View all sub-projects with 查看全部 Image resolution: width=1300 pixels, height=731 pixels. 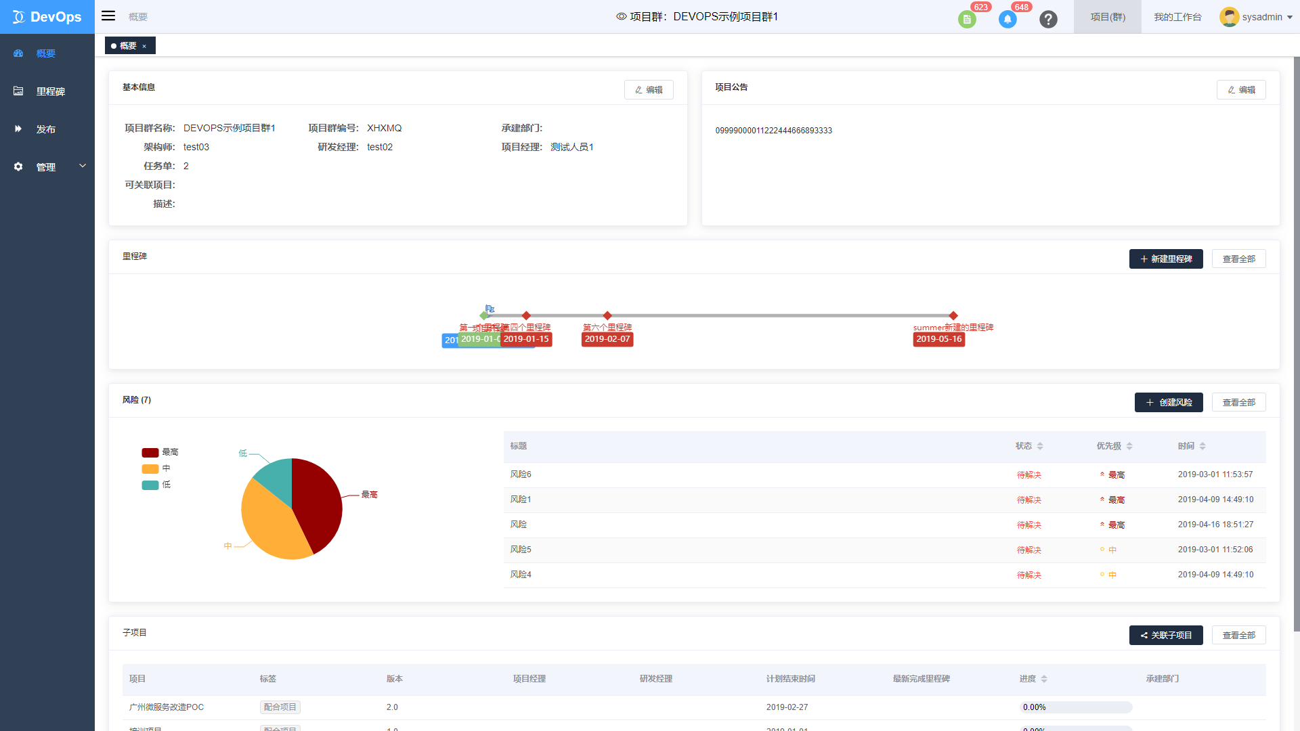pyautogui.click(x=1238, y=636)
